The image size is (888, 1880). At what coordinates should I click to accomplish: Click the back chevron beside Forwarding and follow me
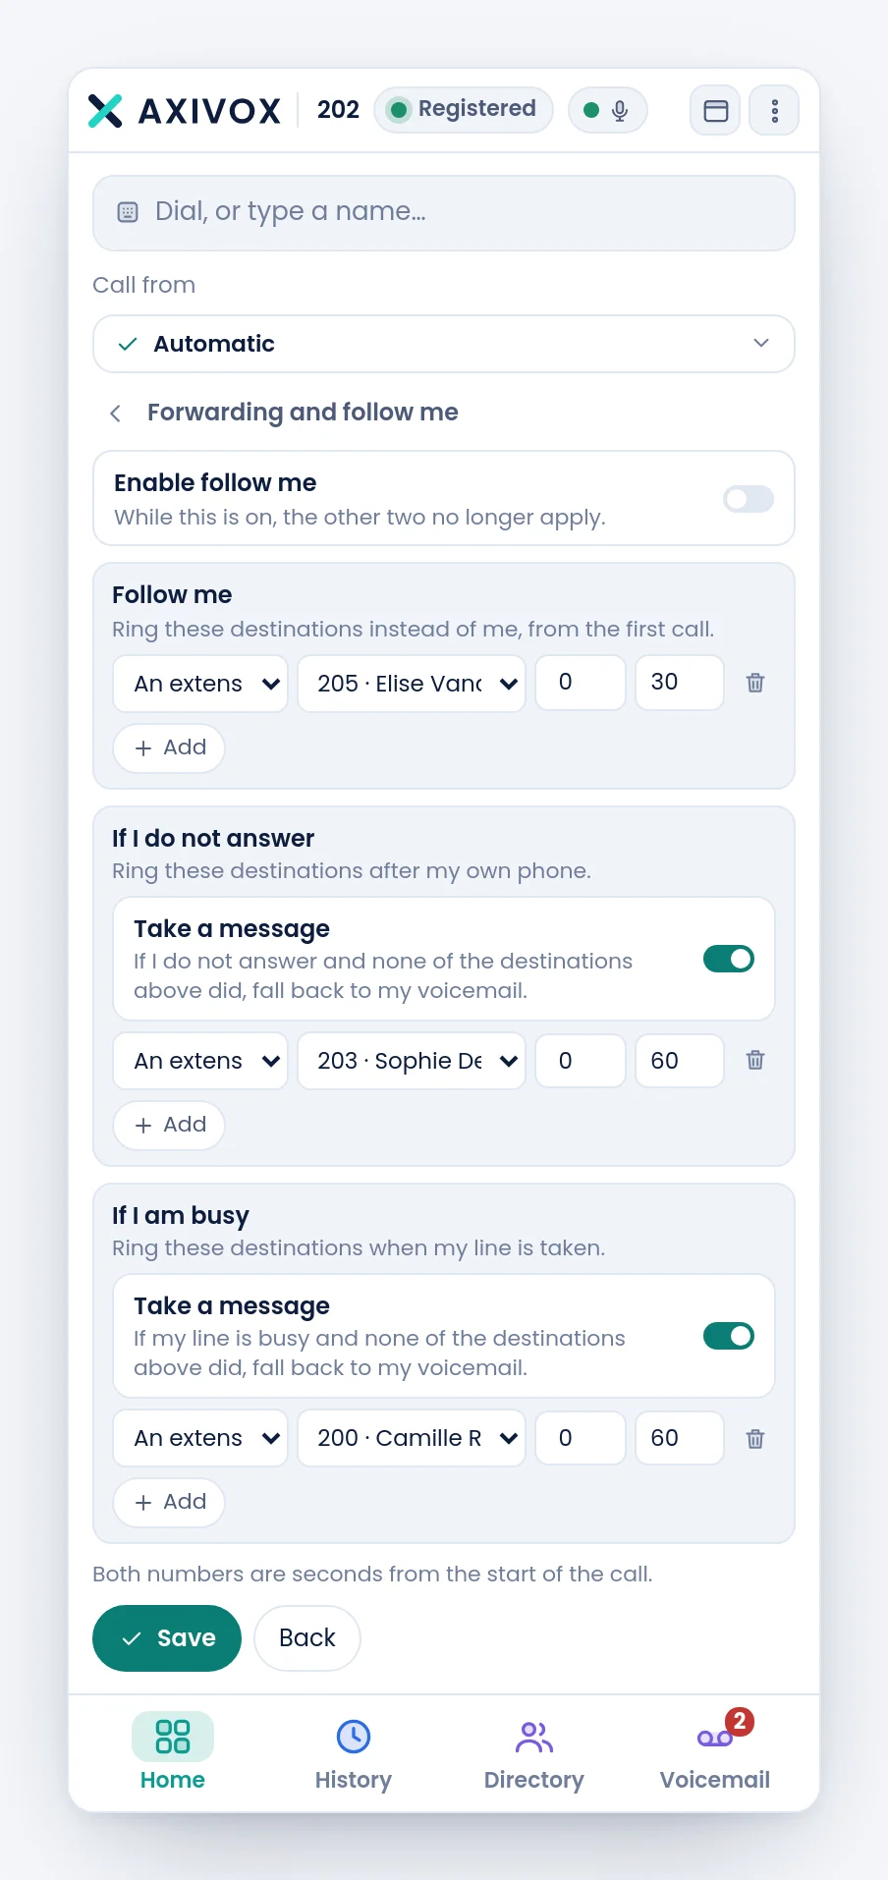click(x=116, y=414)
